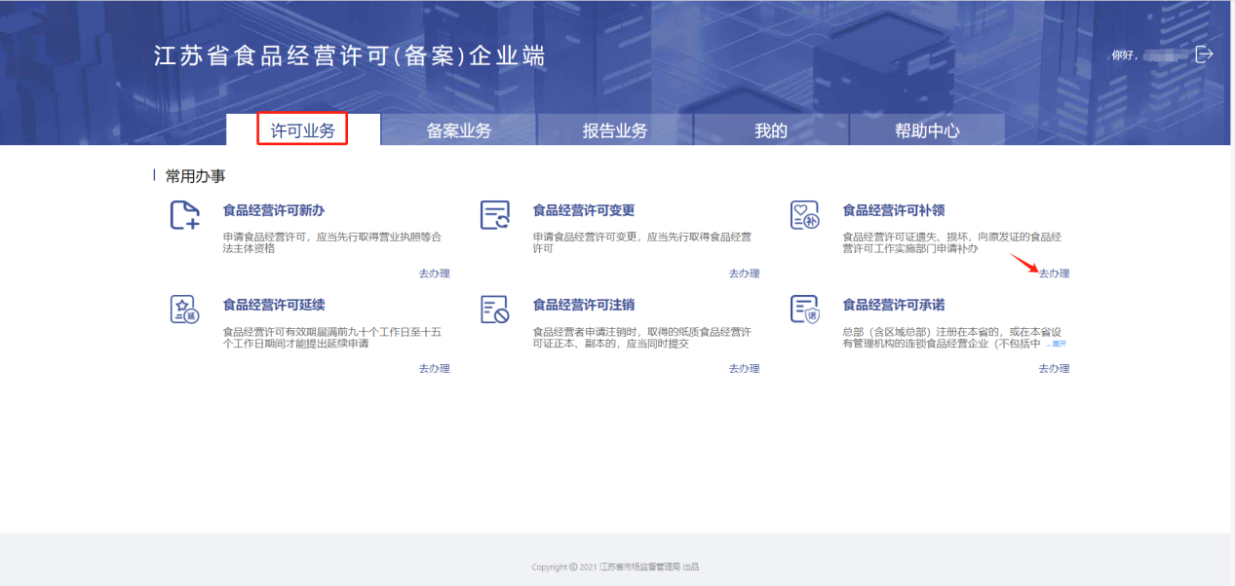Expand the 食品经营许可承诺 description with 展开
The width and height of the screenshot is (1235, 586).
[x=1057, y=345]
